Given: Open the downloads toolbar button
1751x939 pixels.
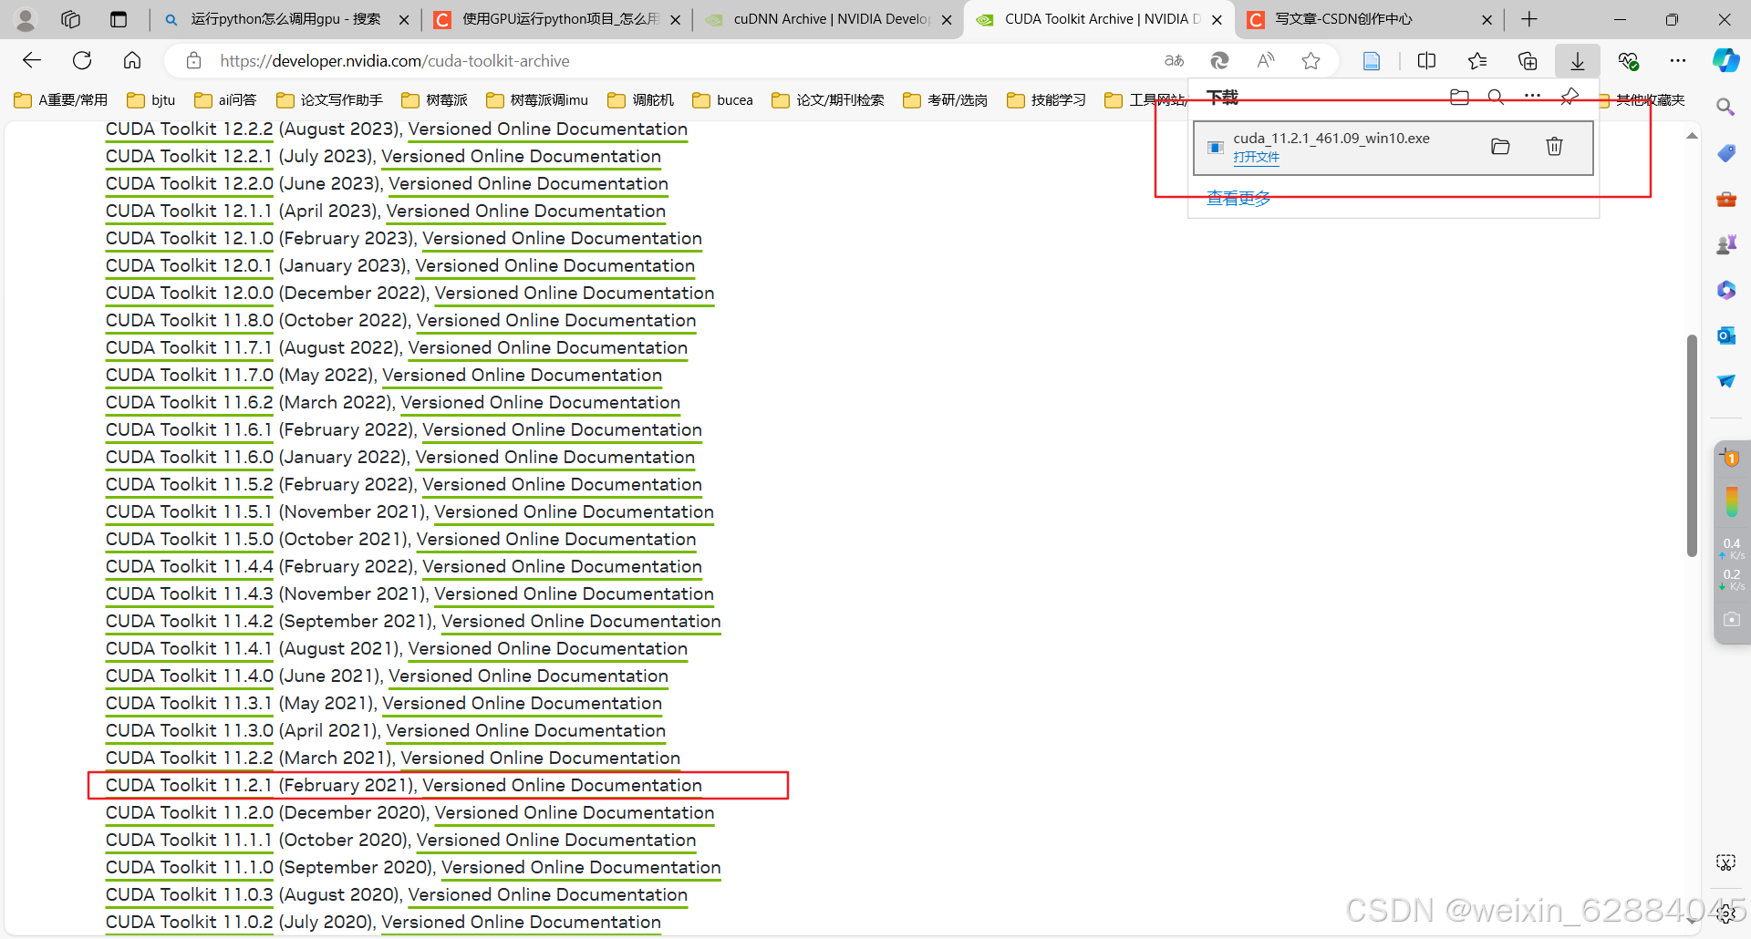Looking at the screenshot, I should (x=1578, y=61).
